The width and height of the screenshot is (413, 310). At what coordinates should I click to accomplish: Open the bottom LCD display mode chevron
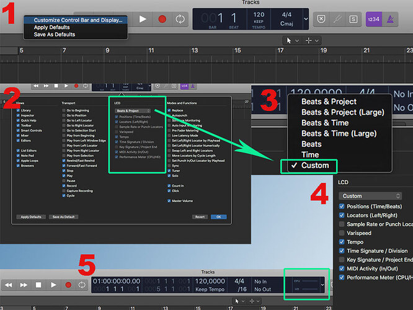322,285
